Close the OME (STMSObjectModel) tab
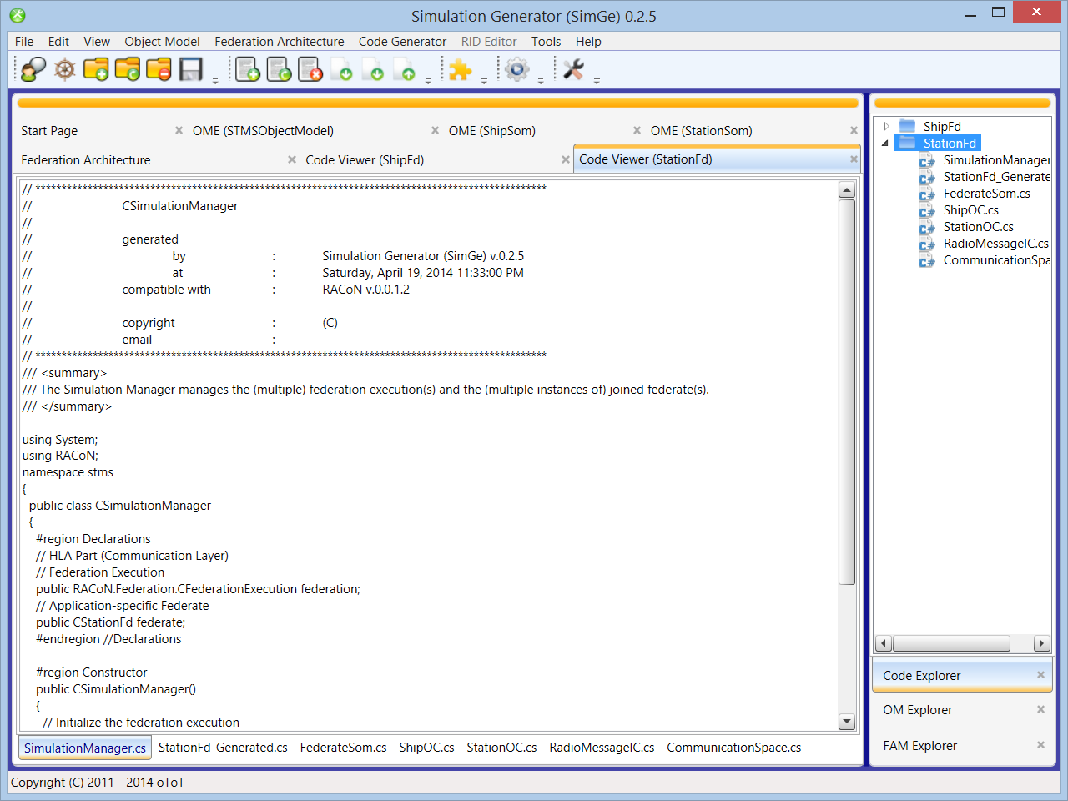This screenshot has width=1068, height=801. point(435,131)
